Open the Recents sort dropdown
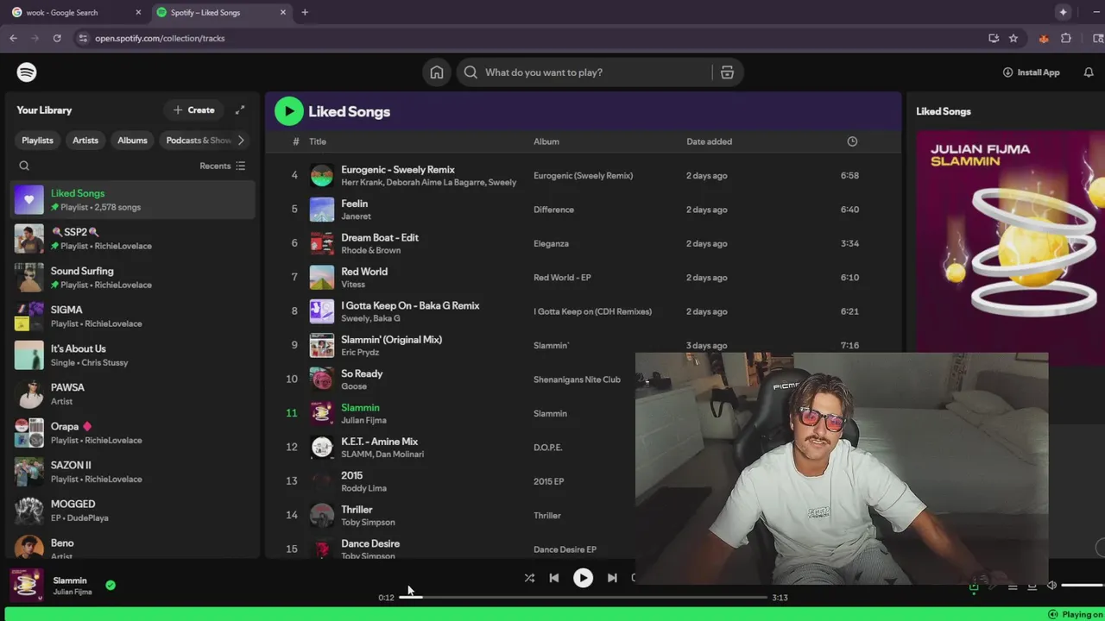 (223, 166)
